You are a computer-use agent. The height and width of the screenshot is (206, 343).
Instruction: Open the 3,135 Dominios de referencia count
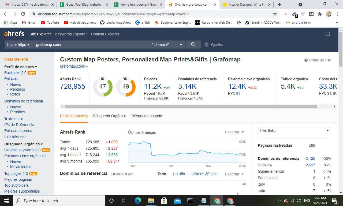point(310,159)
